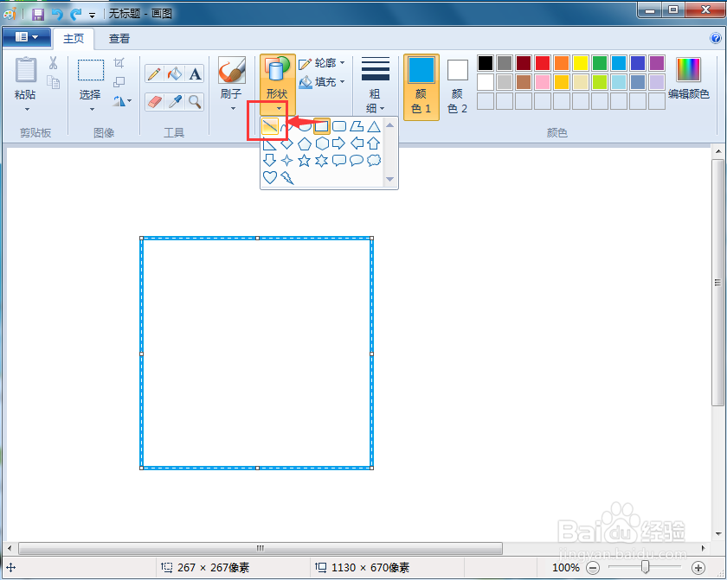This screenshot has height=580, width=727.
Task: Pick the four-point star shape
Action: coord(287,161)
